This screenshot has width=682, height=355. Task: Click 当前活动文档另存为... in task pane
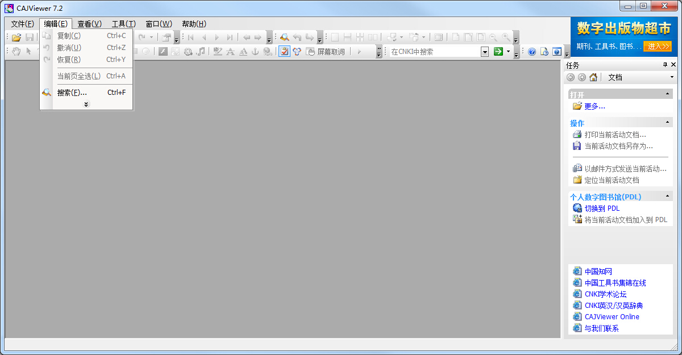(619, 146)
